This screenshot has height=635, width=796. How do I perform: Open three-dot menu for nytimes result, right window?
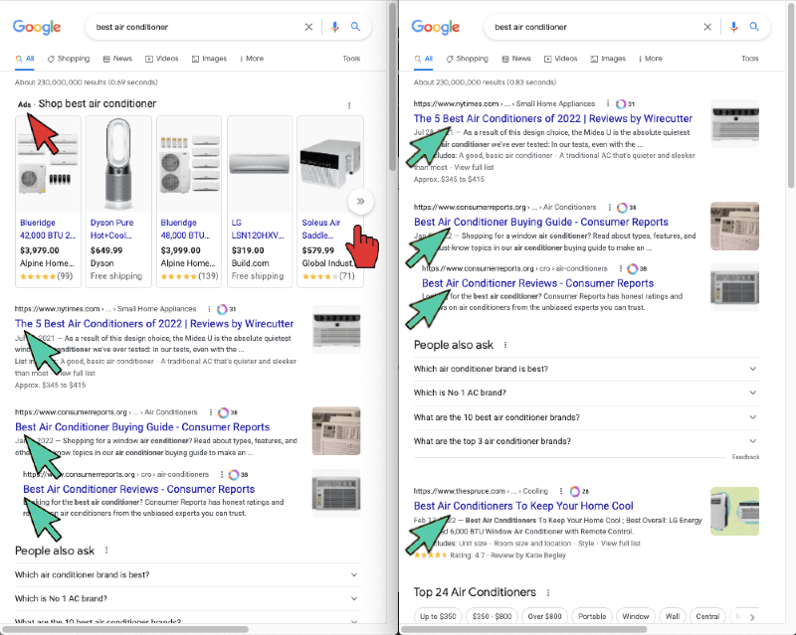[608, 103]
